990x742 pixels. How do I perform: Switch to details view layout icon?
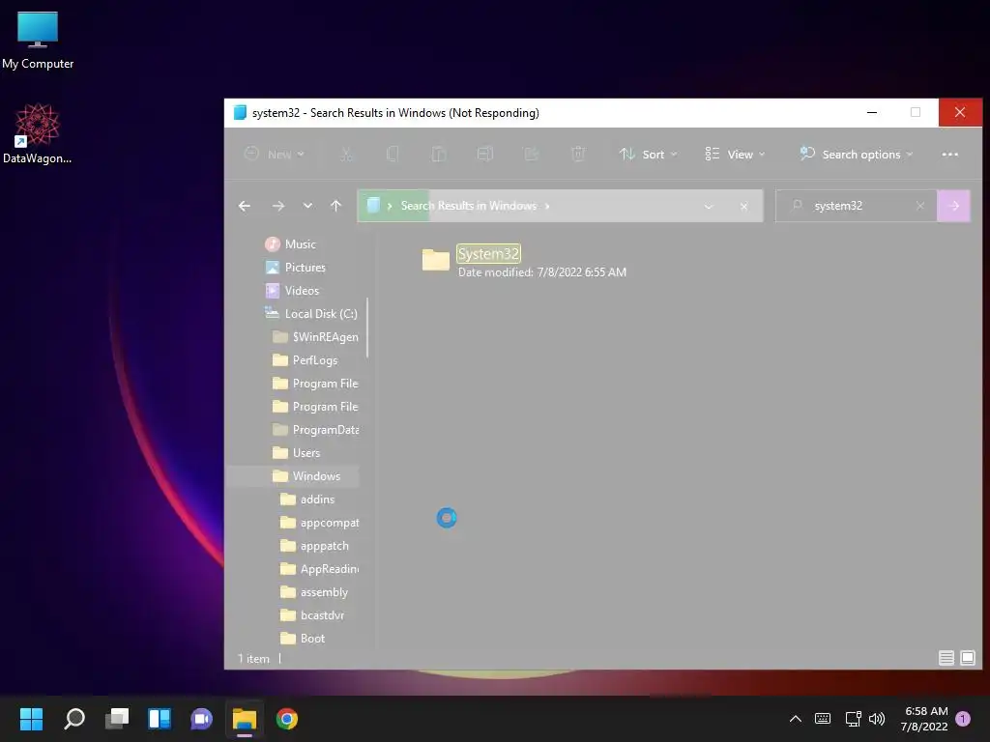click(946, 658)
